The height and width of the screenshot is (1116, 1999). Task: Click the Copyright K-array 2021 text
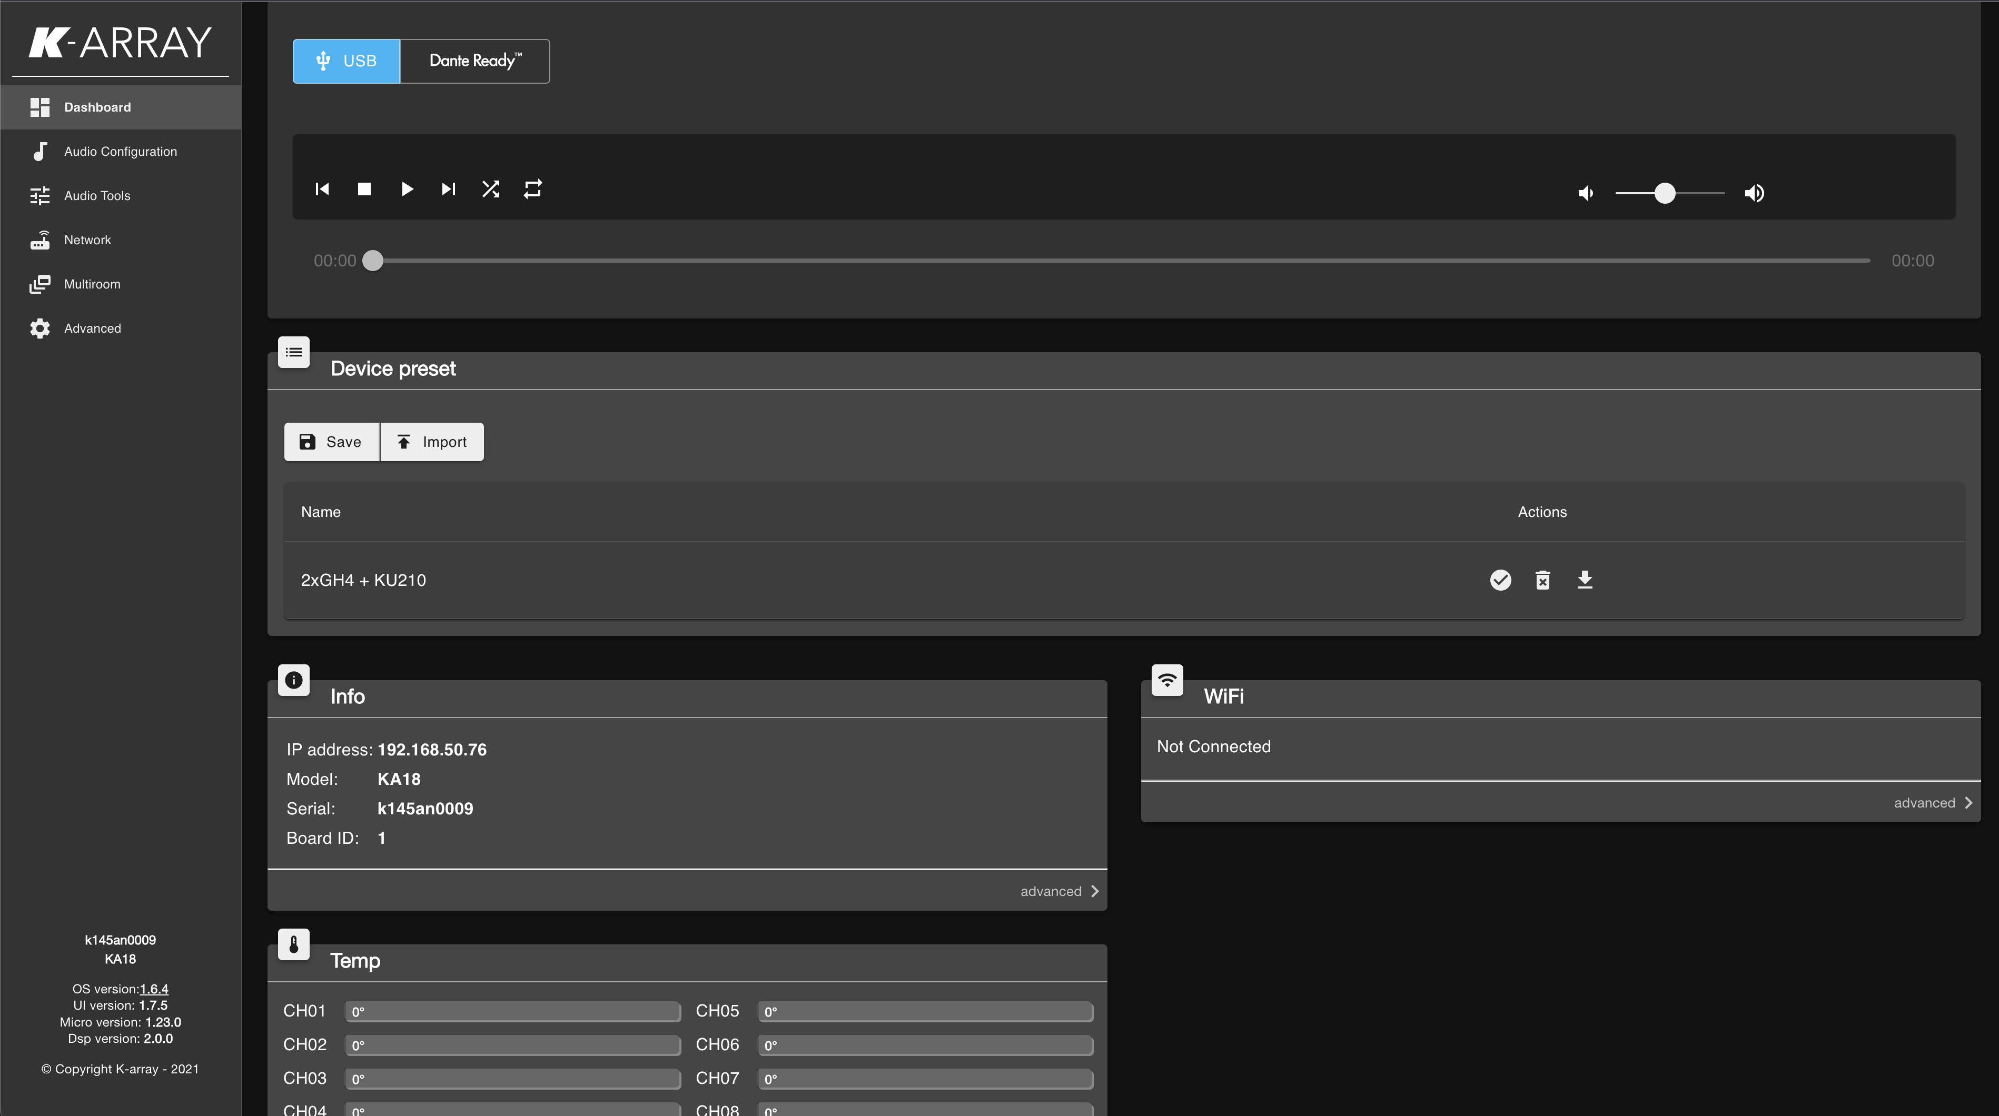(120, 1069)
